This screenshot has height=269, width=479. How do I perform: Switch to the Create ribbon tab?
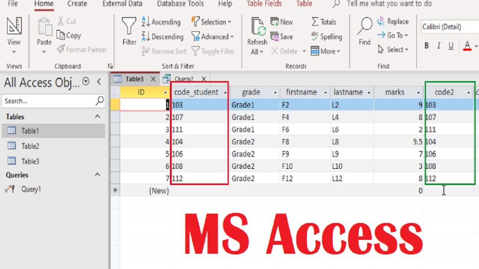point(77,4)
